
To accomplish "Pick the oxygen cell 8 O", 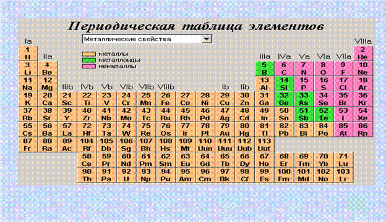I will 324,68.
